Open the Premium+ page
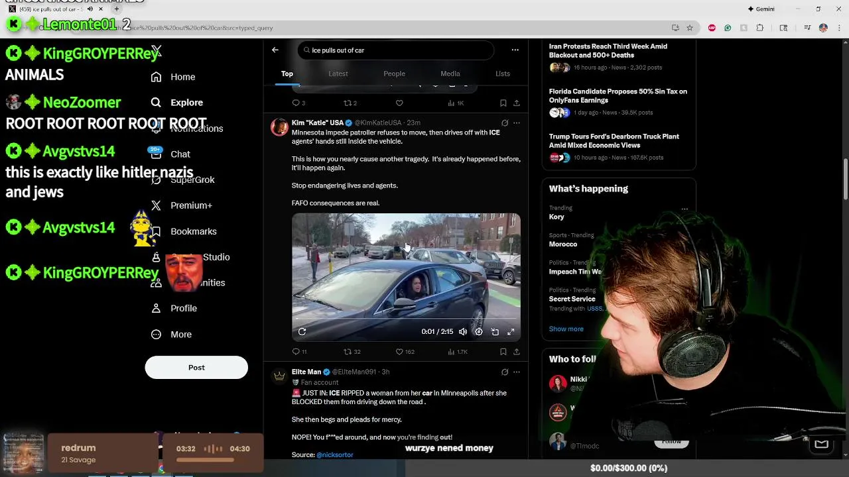The width and height of the screenshot is (849, 477). (x=180, y=205)
